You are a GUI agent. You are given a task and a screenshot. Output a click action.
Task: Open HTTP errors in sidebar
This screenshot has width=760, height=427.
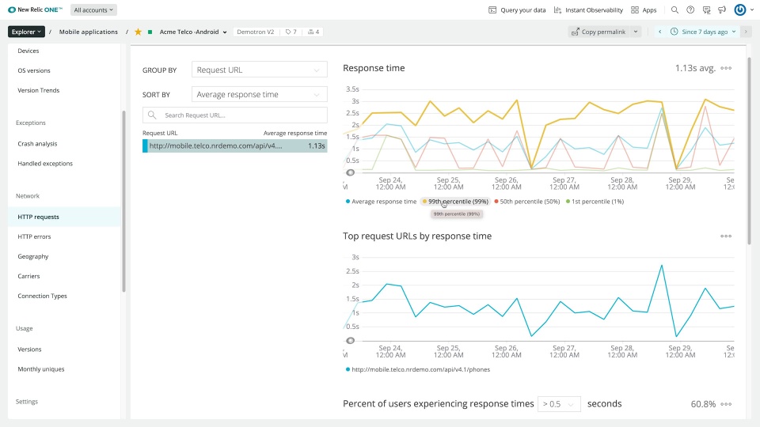(34, 236)
